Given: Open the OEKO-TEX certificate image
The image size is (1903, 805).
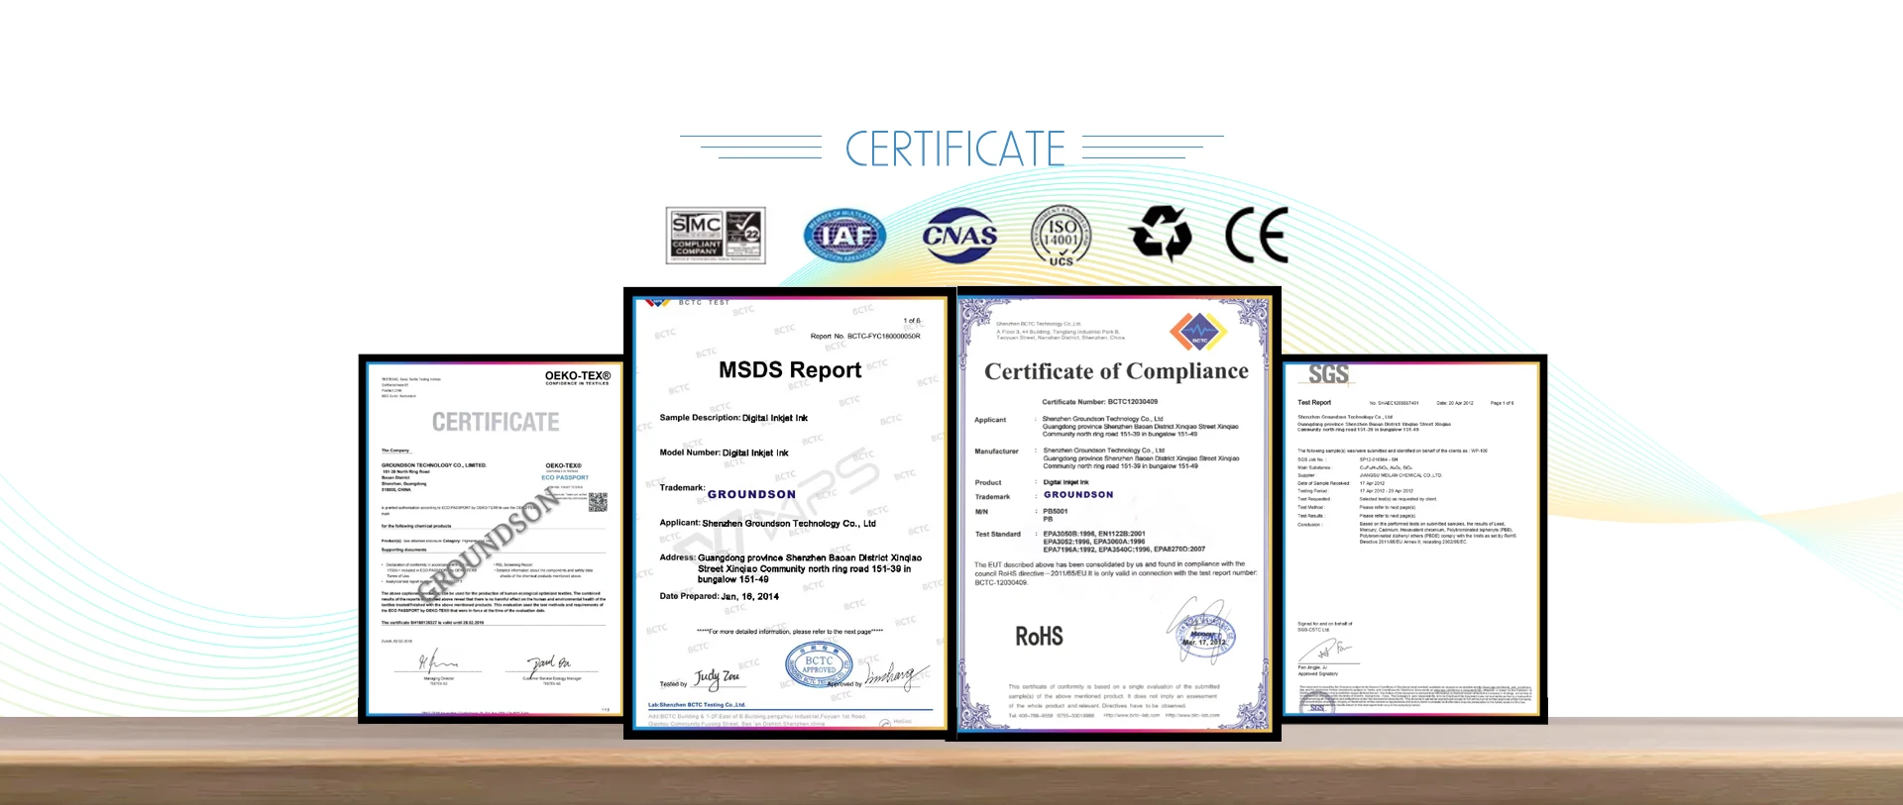Looking at the screenshot, I should coord(492,539).
